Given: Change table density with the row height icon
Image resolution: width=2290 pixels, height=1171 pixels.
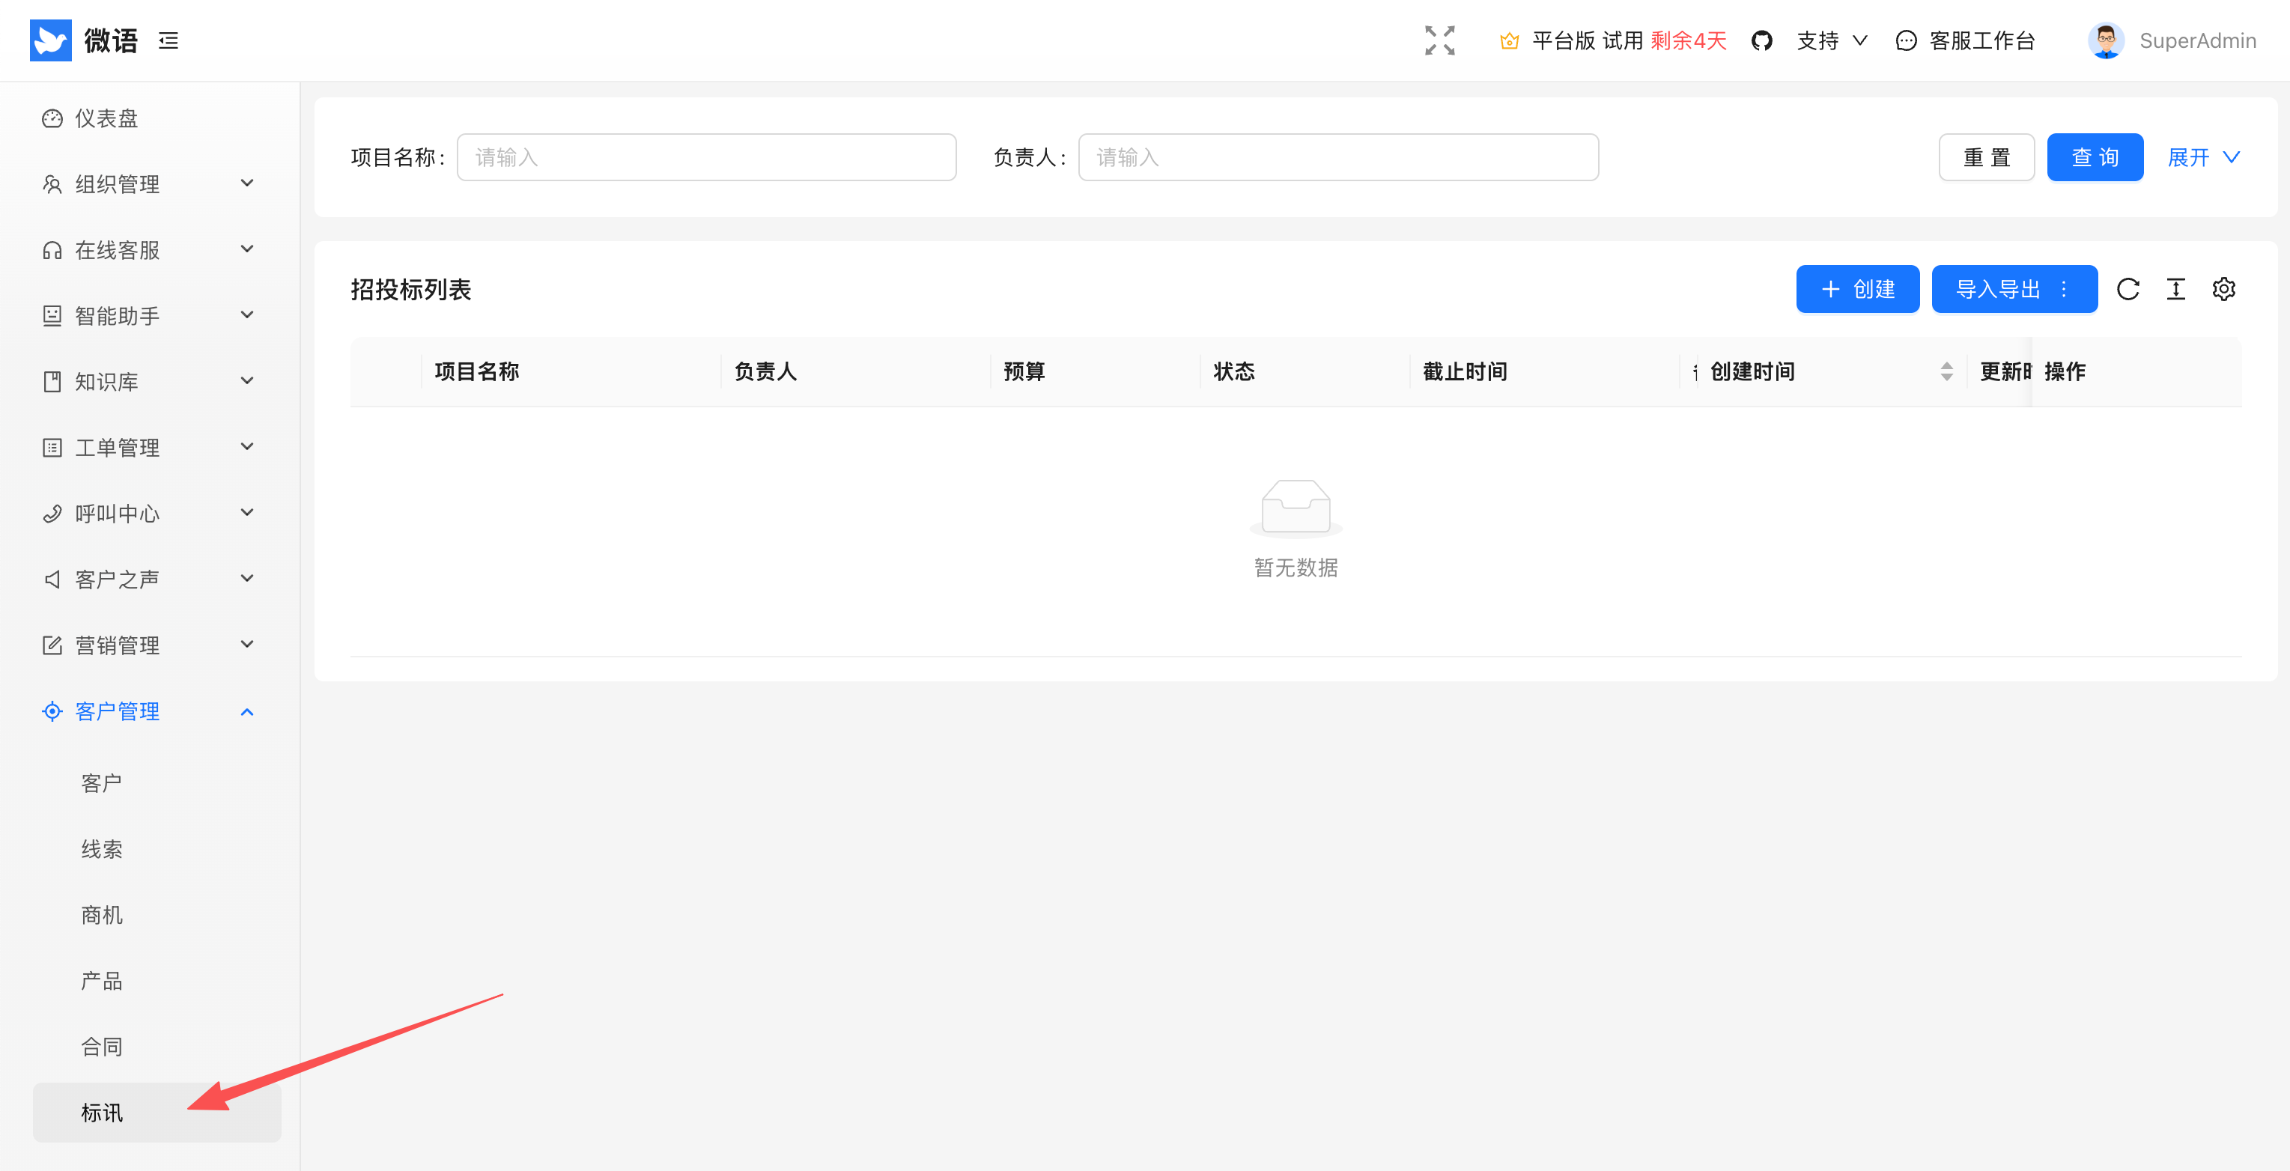Looking at the screenshot, I should tap(2175, 289).
